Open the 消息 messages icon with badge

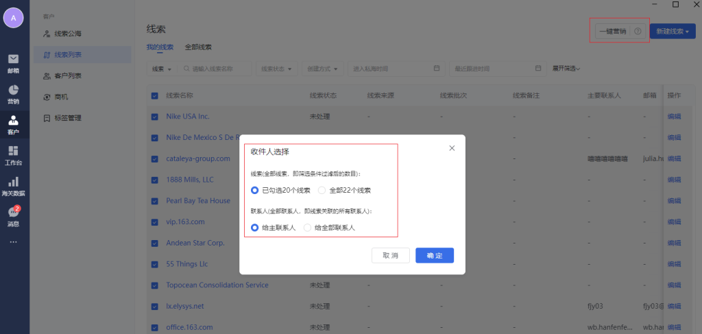[x=13, y=213]
